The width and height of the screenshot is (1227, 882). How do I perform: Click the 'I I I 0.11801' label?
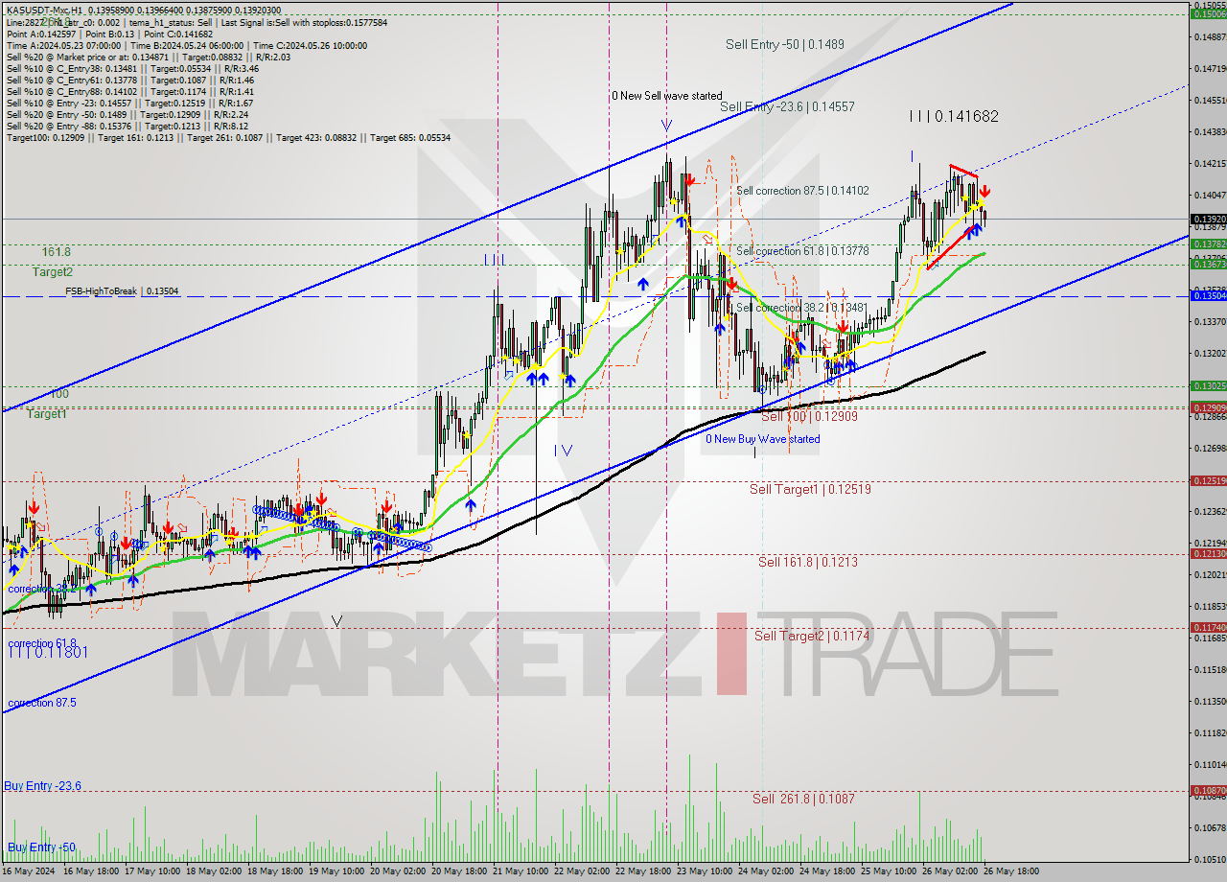point(48,653)
